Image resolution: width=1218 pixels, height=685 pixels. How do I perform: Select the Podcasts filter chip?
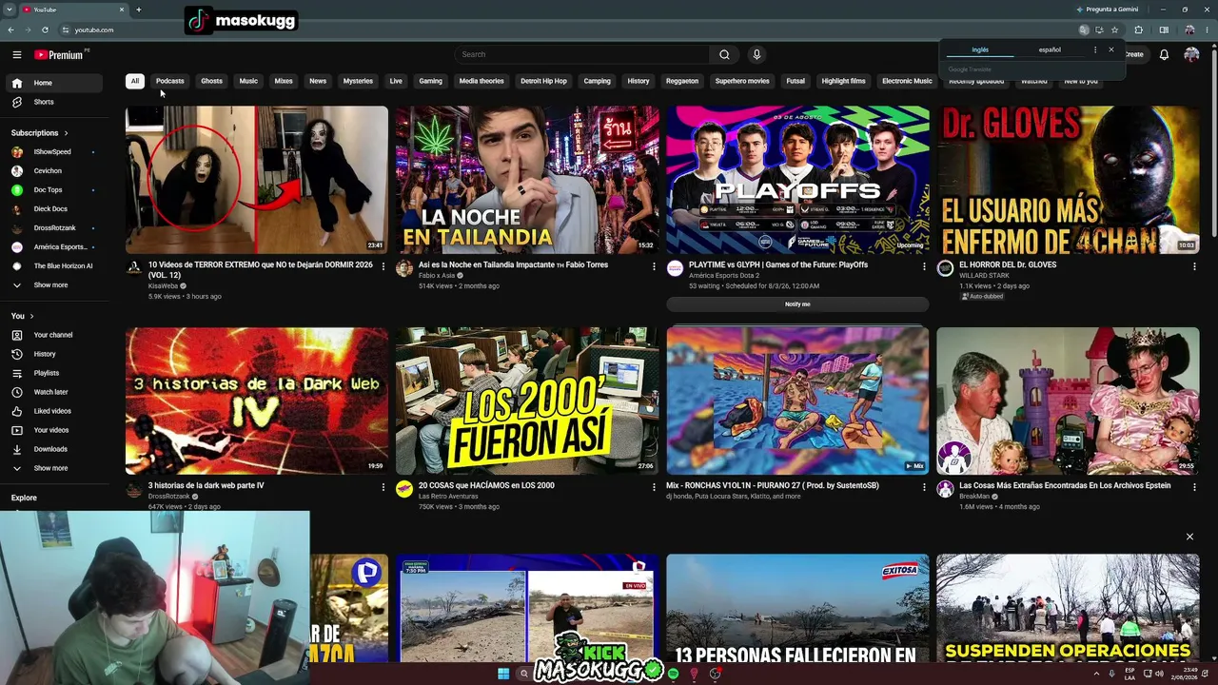tap(170, 81)
